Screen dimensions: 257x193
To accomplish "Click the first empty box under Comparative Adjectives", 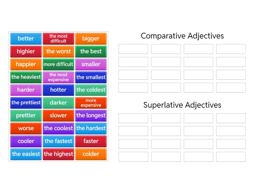I will click(x=133, y=49).
